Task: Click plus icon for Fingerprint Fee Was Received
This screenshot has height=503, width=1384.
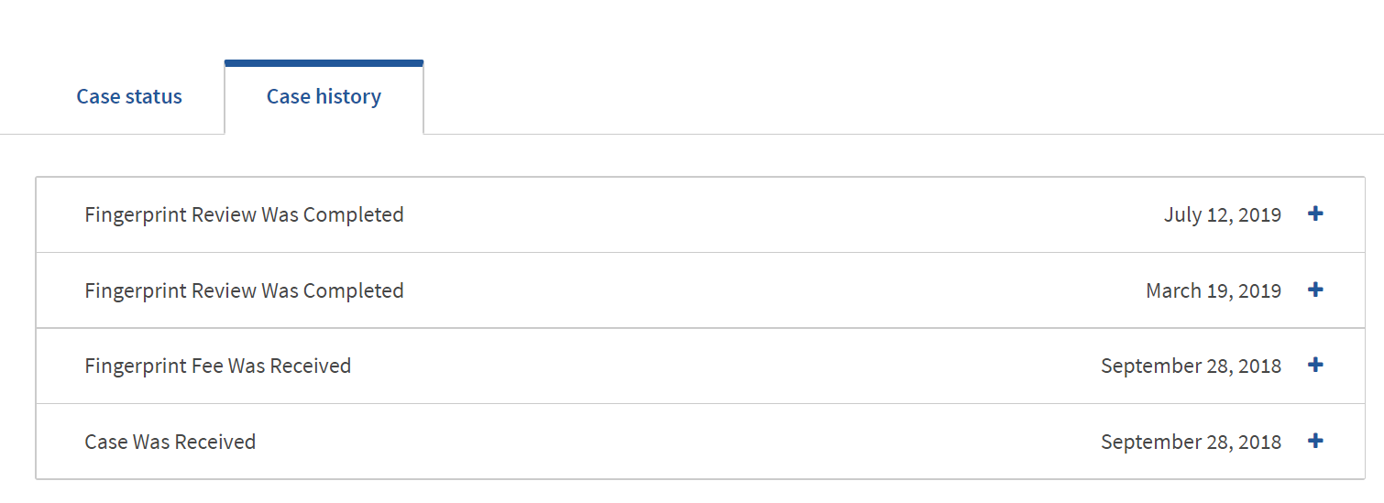Action: [x=1315, y=365]
